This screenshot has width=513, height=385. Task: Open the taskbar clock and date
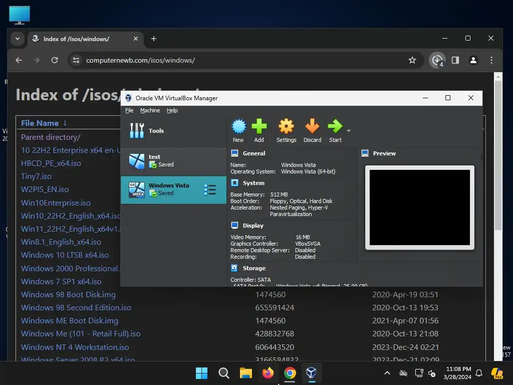tap(458, 373)
